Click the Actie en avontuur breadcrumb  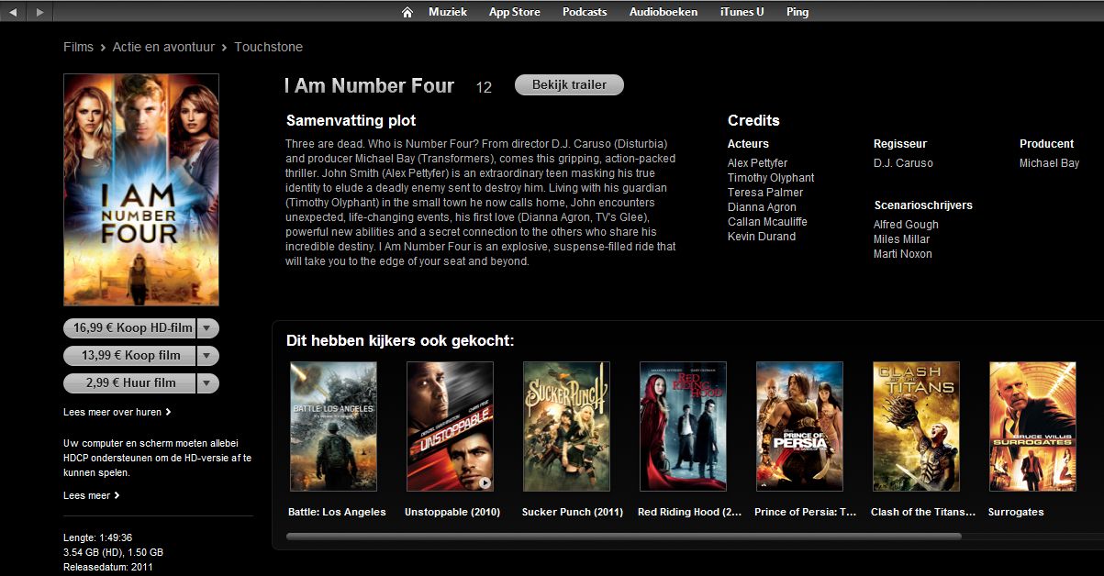click(x=163, y=47)
